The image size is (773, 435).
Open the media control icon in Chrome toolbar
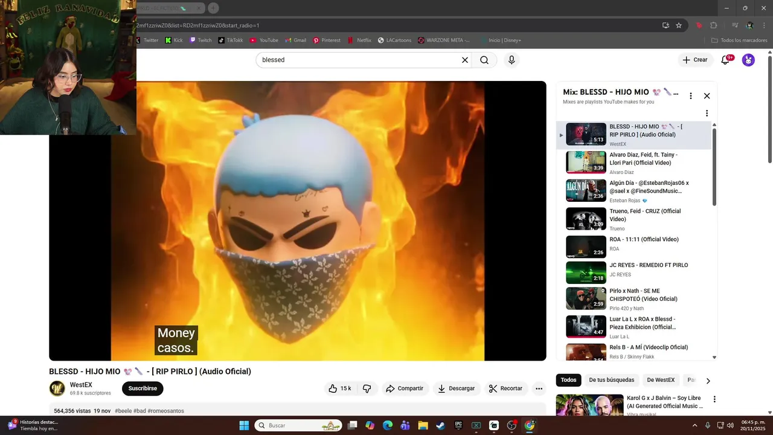(x=735, y=25)
